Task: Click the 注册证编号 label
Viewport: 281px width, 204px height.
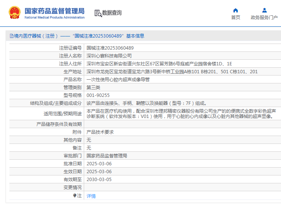Action: point(70,48)
